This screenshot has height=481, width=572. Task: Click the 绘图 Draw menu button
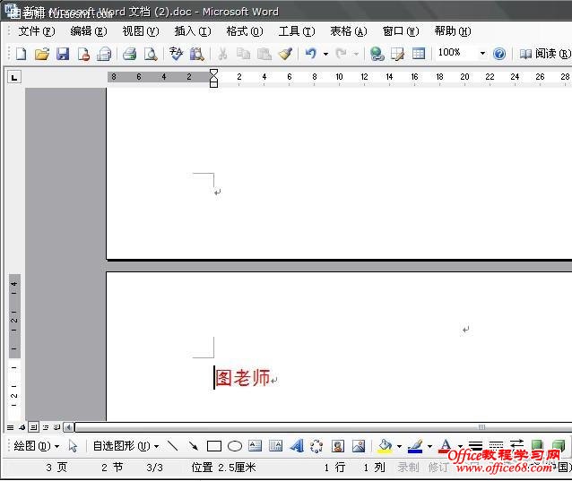(37, 446)
